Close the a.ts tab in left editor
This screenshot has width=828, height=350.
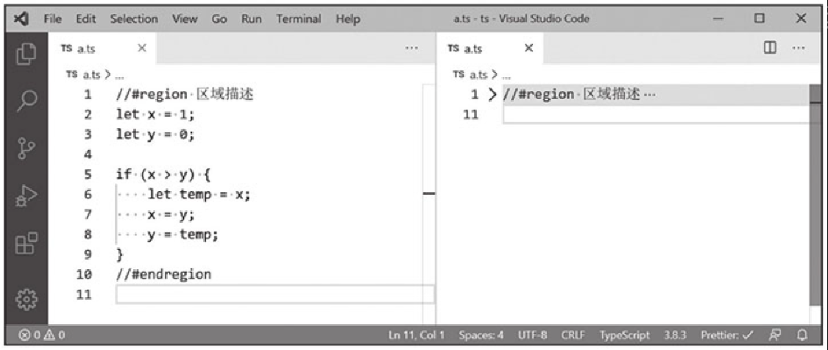(141, 48)
